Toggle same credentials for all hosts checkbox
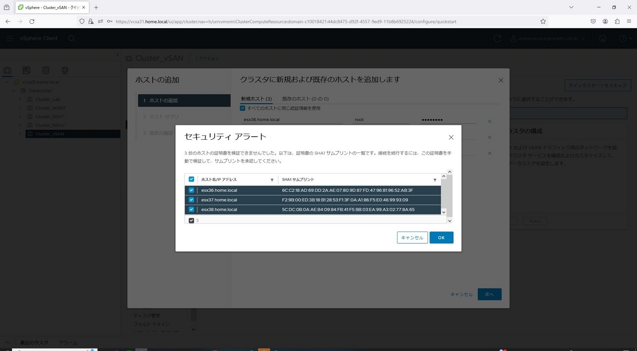637x351 pixels. click(x=243, y=108)
